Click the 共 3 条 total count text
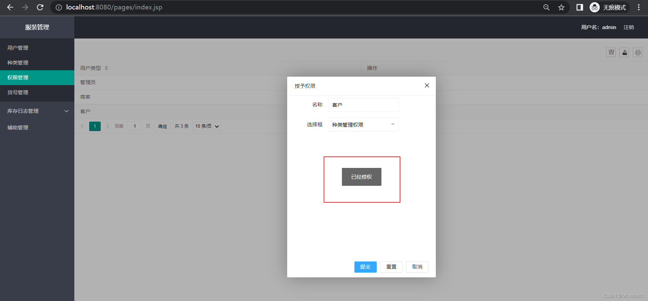 pyautogui.click(x=182, y=126)
